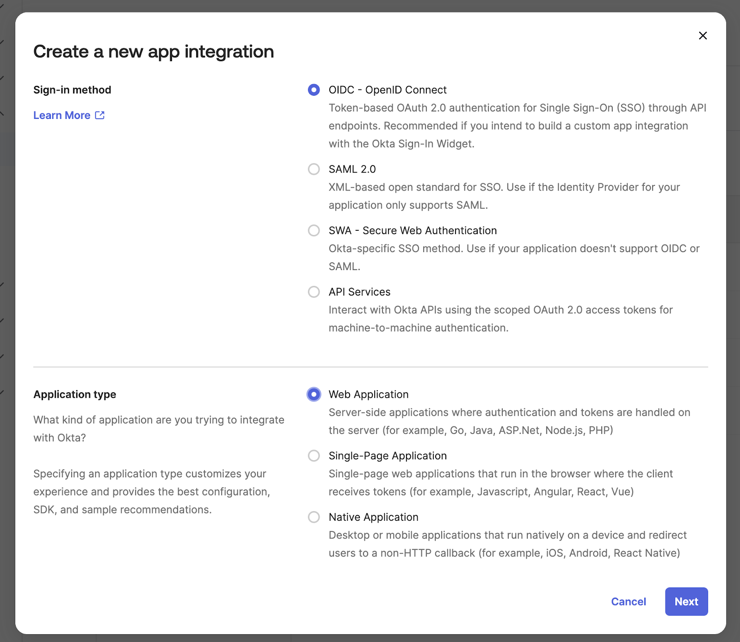Choose the SAML 2.0 radio button
740x642 pixels.
click(x=314, y=169)
